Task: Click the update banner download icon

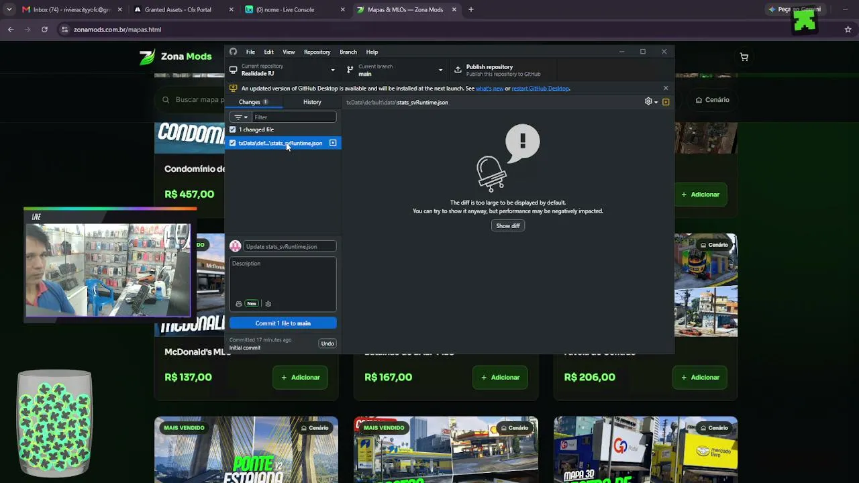Action: point(233,88)
